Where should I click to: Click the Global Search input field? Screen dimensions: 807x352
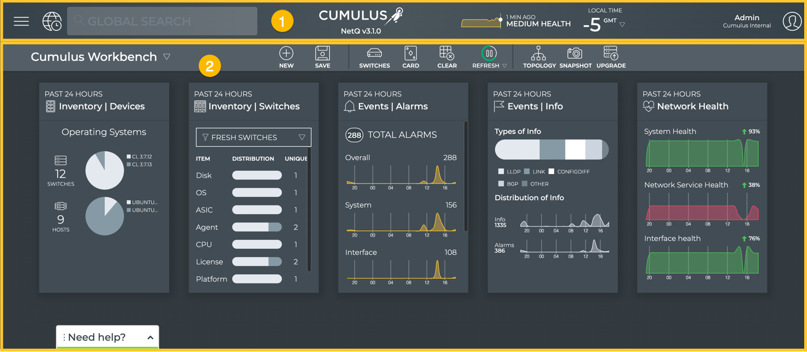162,21
